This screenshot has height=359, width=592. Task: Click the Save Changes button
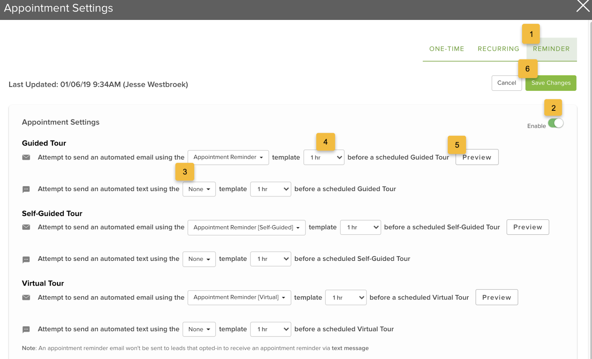click(x=551, y=83)
